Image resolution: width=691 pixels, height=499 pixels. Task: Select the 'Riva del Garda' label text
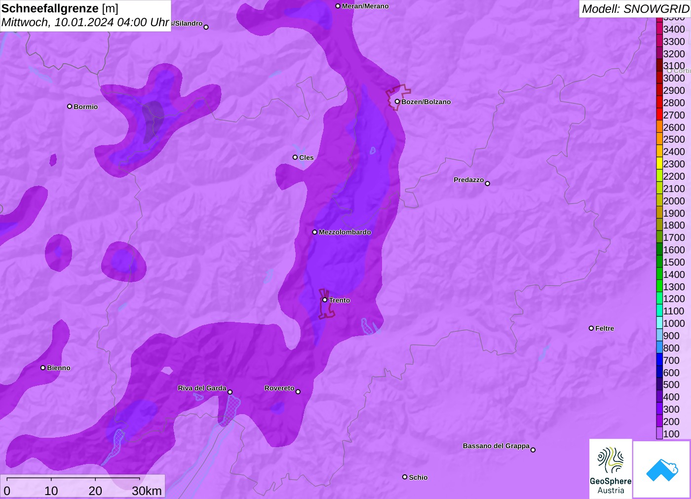coord(202,388)
